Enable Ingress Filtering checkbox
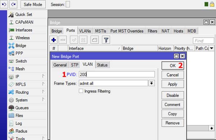The height and width of the screenshot is (140, 216). [x=81, y=91]
